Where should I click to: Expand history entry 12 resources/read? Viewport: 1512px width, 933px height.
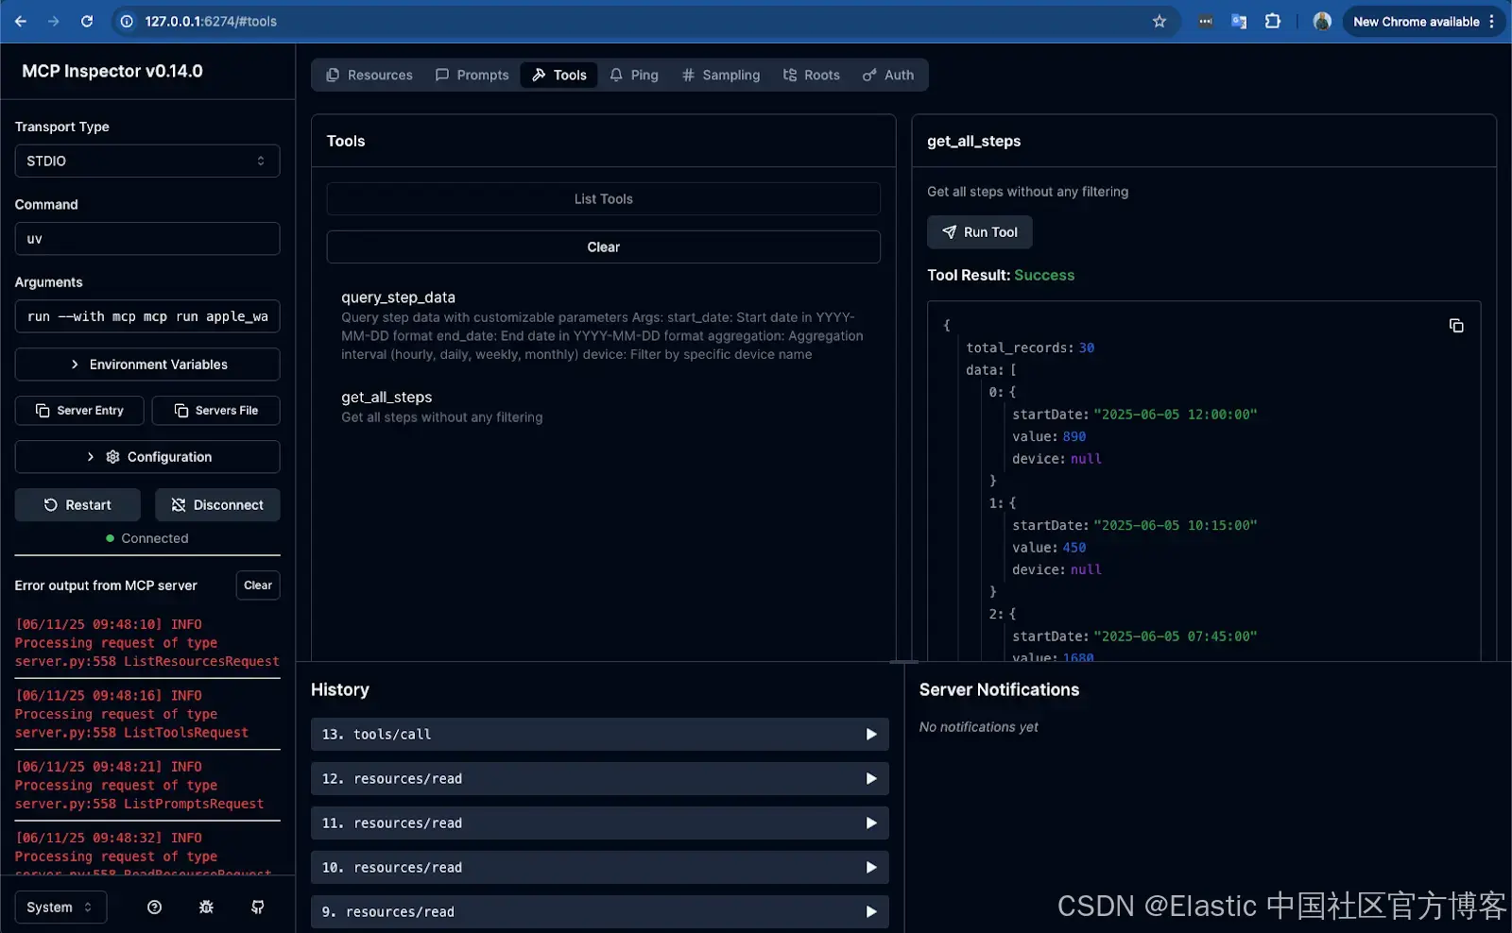[600, 778]
